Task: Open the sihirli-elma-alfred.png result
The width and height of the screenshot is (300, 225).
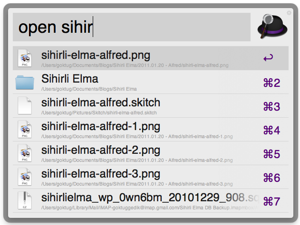Action: click(x=96, y=55)
